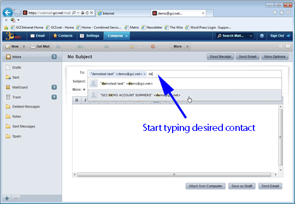Click the refresh icon in address bar
The width and height of the screenshot is (295, 204).
[87, 13]
